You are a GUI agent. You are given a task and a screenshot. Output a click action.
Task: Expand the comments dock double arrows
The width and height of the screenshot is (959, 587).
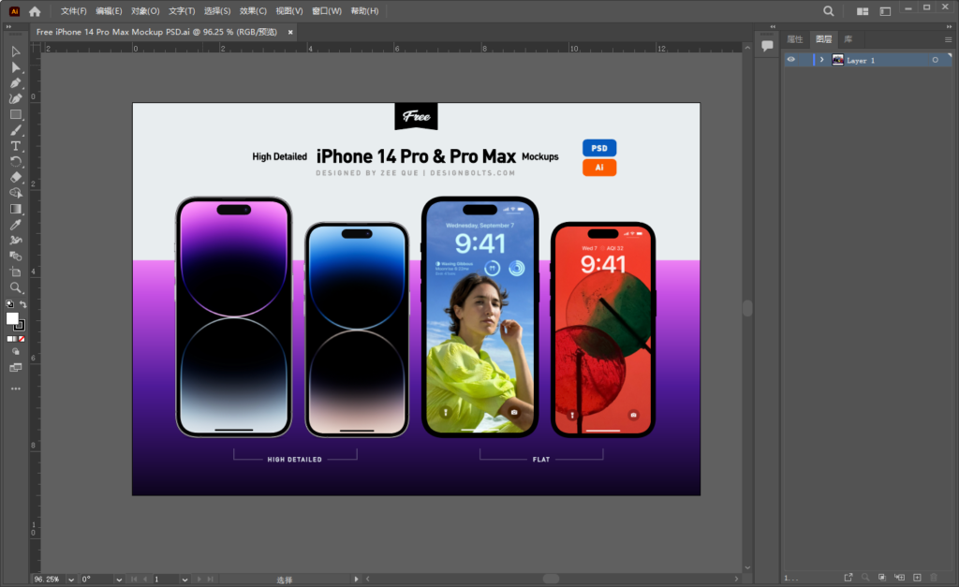(773, 27)
